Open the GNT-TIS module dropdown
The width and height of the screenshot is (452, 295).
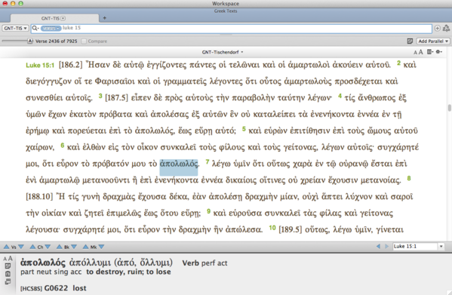pyautogui.click(x=15, y=28)
